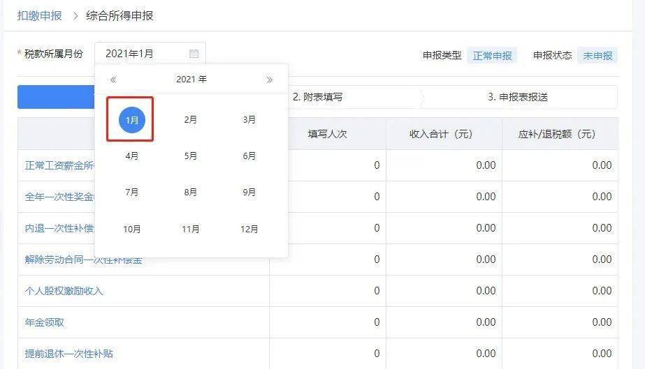Screen dimensions: 645x369
Task: Select 7月 in the month picker
Action: pyautogui.click(x=131, y=192)
